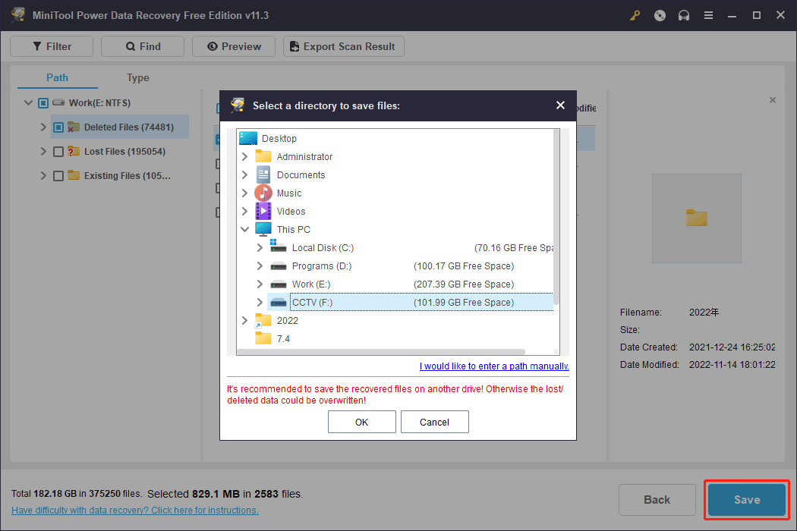Click the 7.4 folder icon

point(263,338)
